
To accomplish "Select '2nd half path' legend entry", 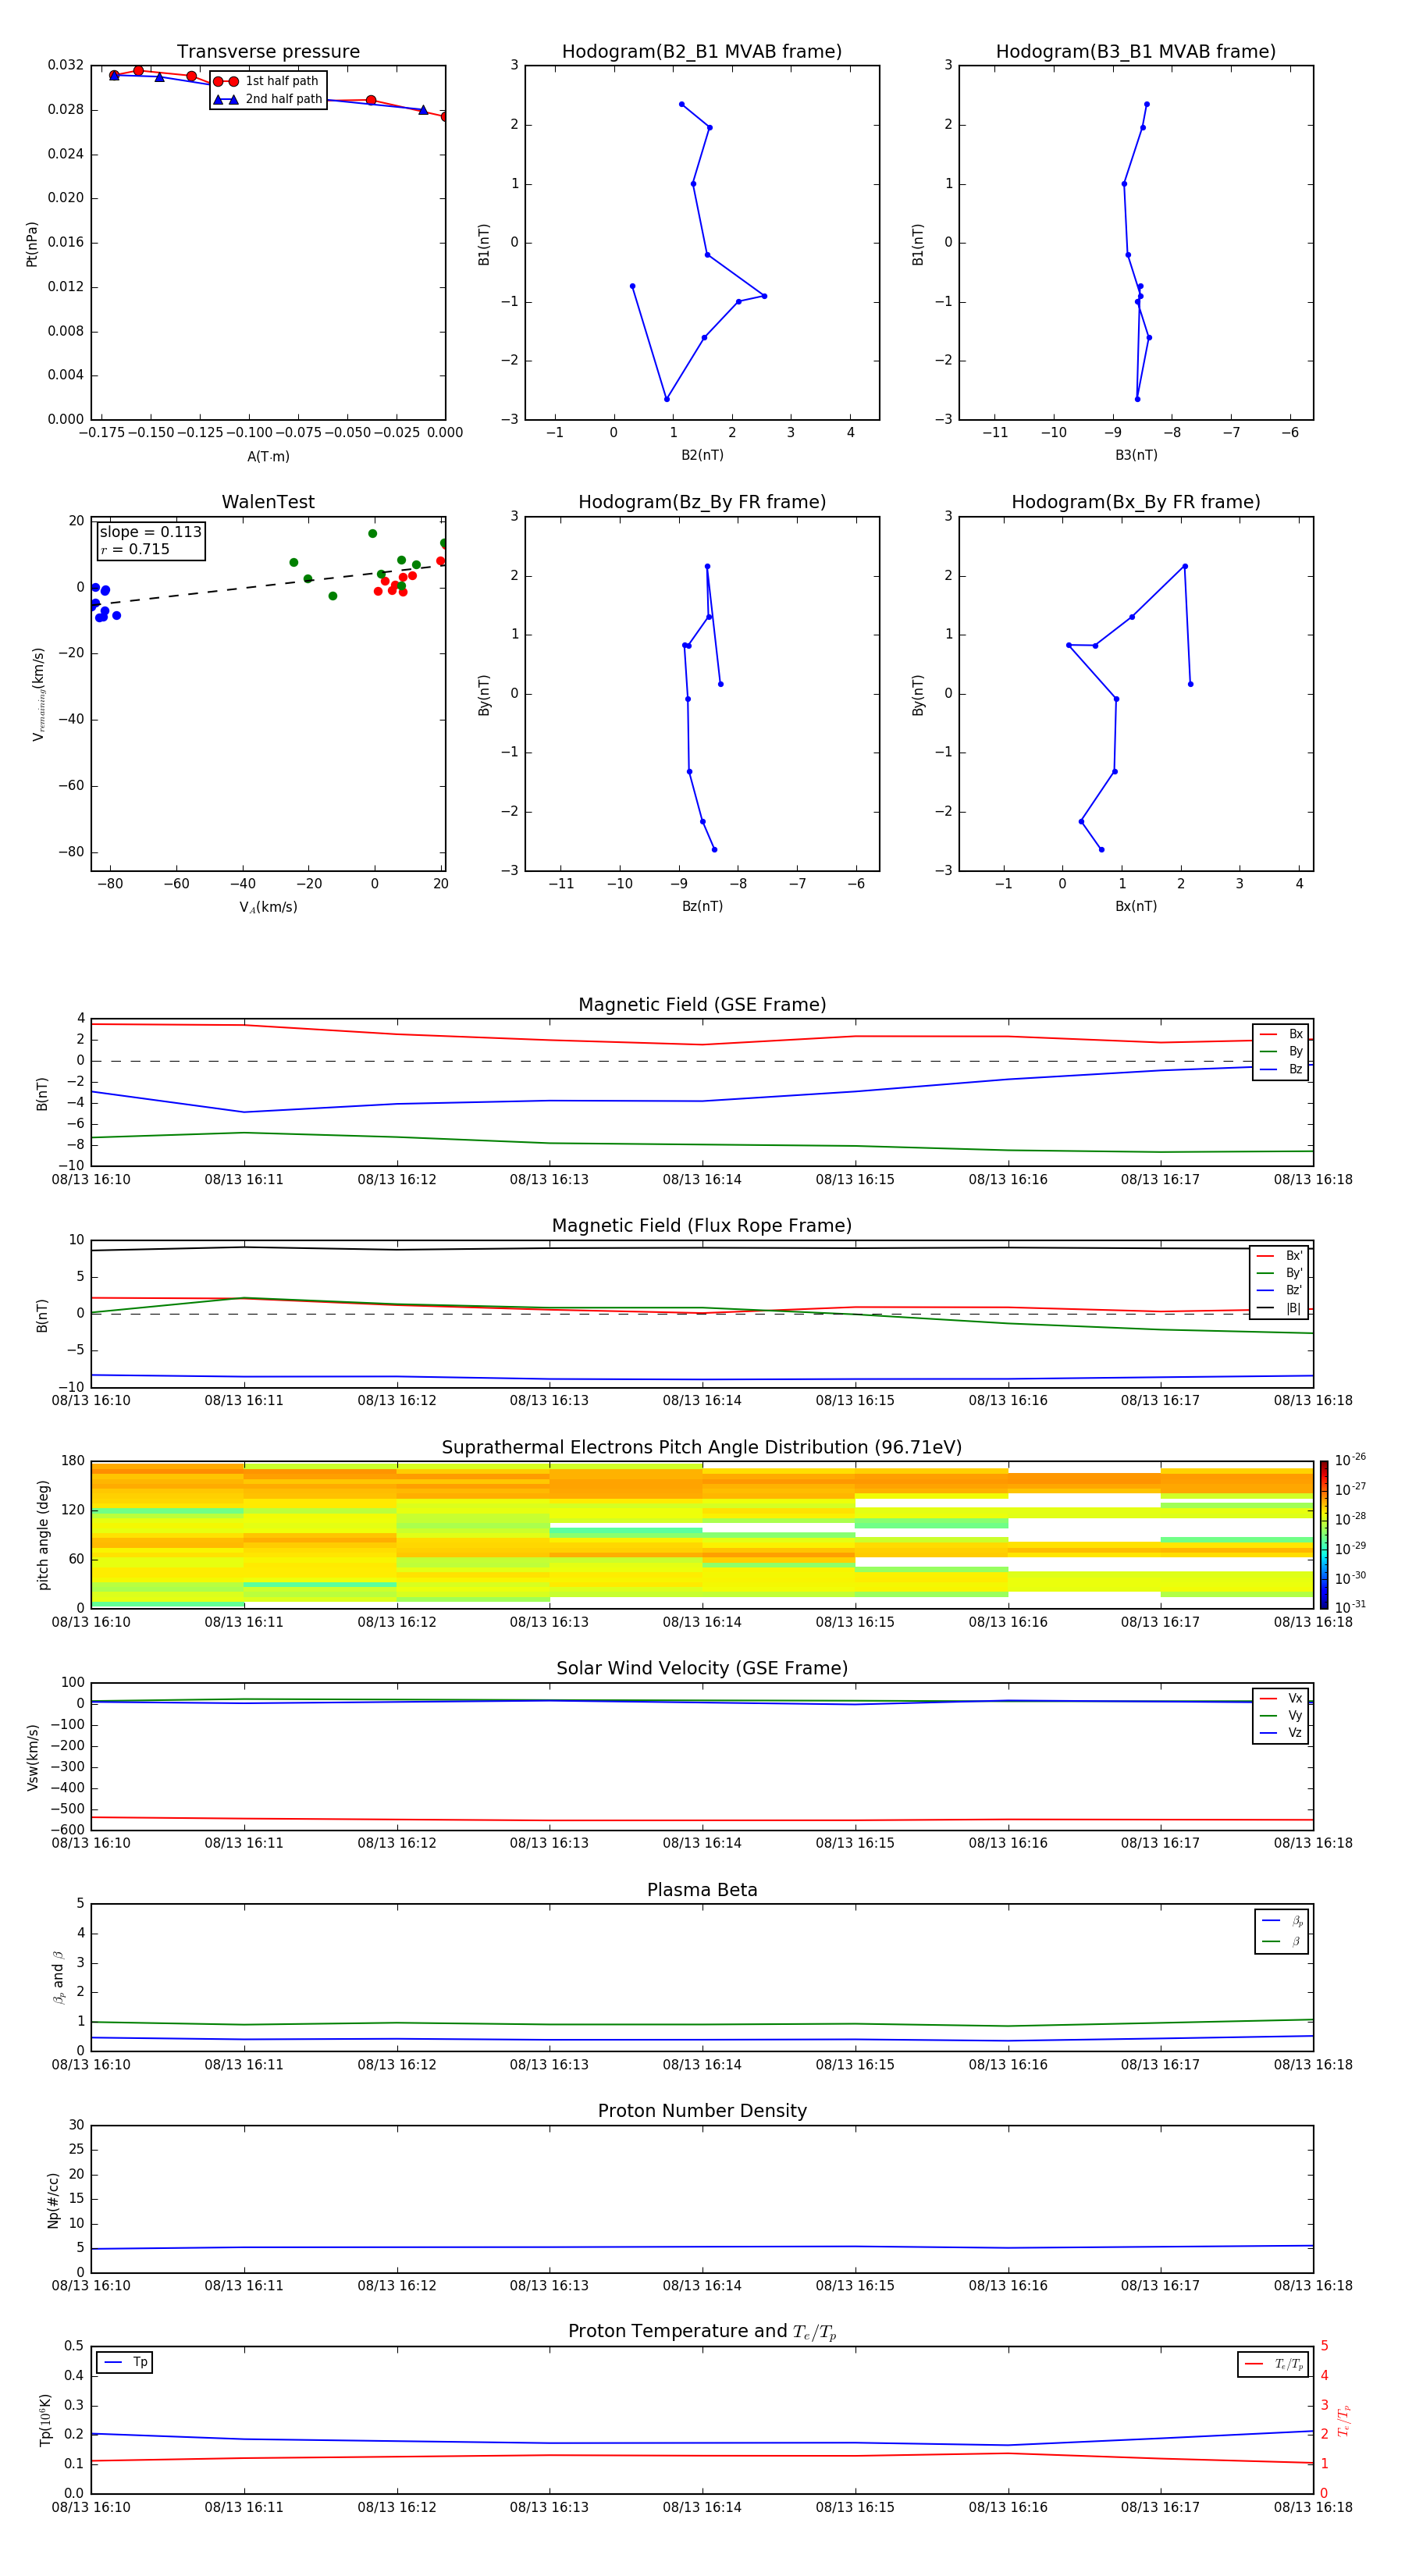I will click(267, 99).
